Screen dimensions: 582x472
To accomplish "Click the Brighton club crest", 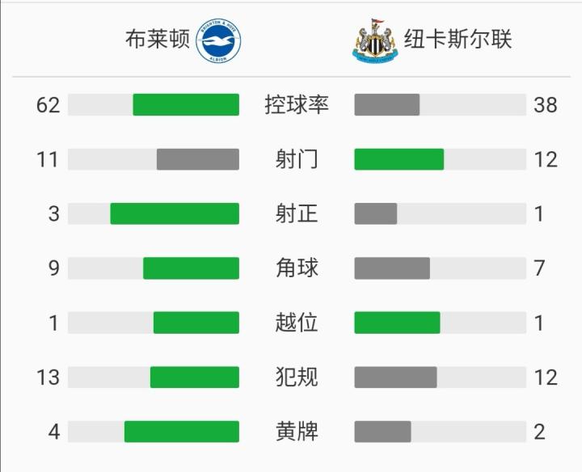I will tap(218, 40).
